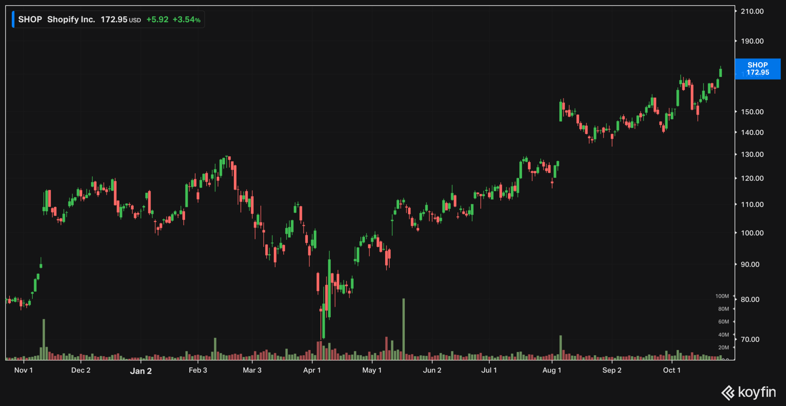Click the 60M volume axis label
This screenshot has width=786, height=406.
click(x=723, y=322)
